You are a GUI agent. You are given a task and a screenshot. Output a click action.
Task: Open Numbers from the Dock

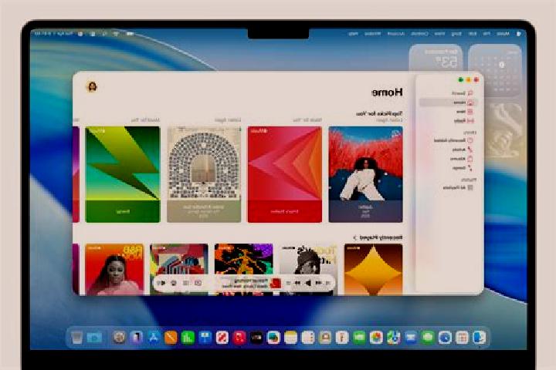pos(188,337)
